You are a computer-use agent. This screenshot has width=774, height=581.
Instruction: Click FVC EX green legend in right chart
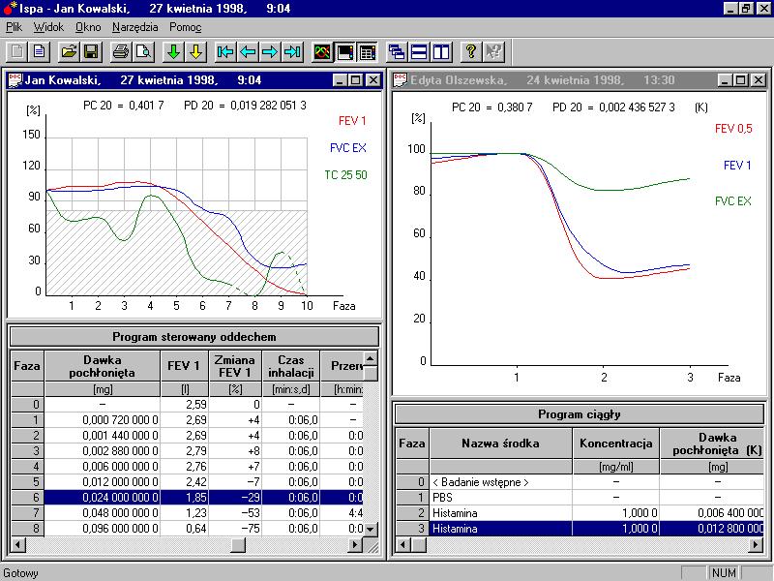tap(733, 201)
